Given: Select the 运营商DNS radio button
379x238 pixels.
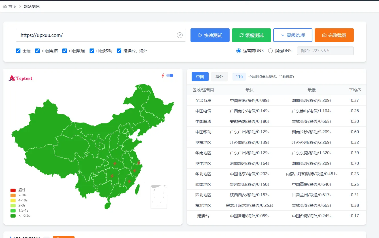Looking at the screenshot, I should tap(239, 51).
